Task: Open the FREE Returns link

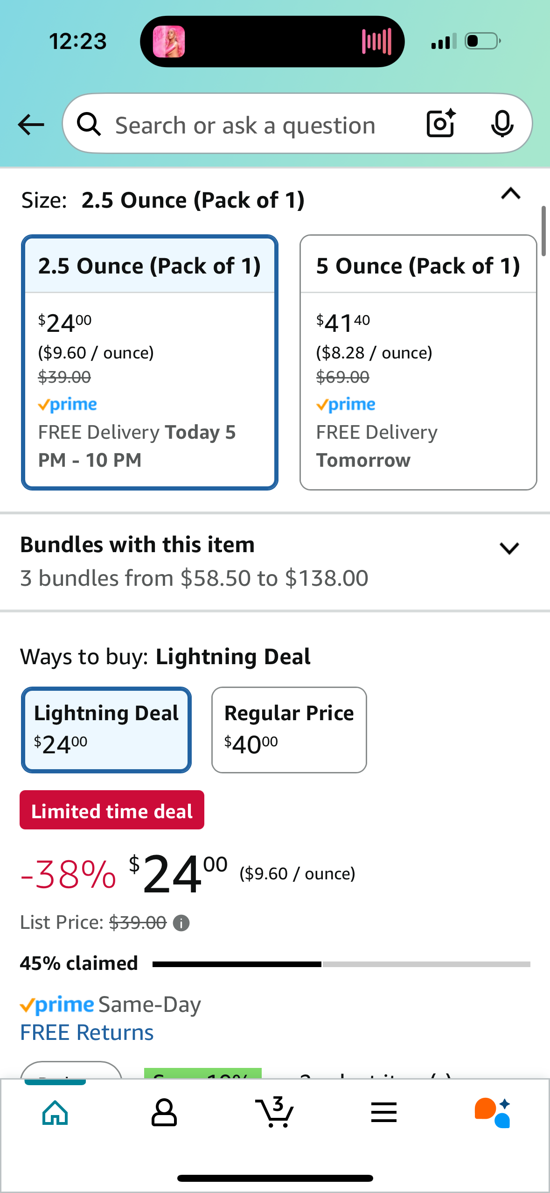Action: point(87,1032)
